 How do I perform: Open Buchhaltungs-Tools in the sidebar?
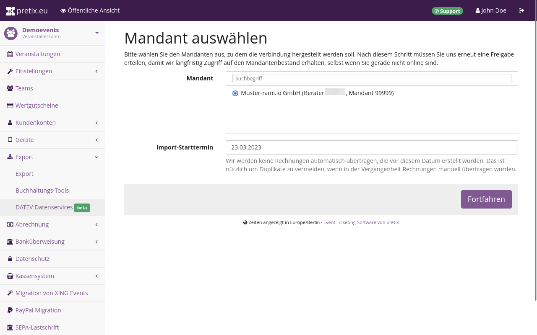click(42, 191)
